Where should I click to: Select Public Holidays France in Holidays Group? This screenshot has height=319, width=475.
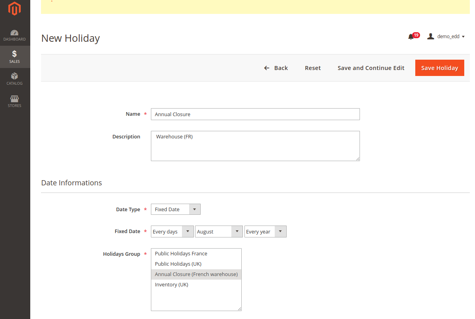(x=196, y=254)
